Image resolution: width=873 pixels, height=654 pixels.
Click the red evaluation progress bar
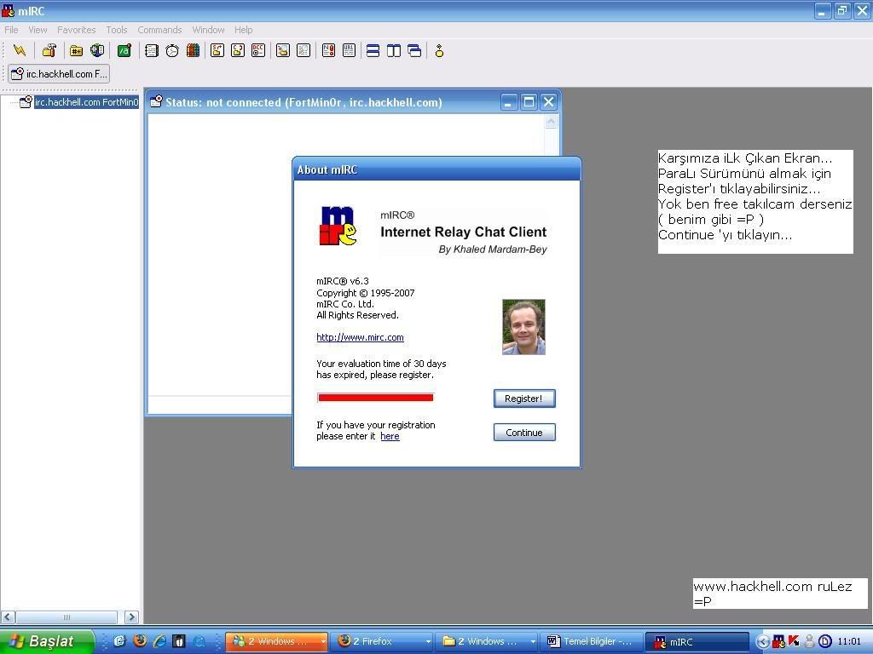(x=375, y=398)
